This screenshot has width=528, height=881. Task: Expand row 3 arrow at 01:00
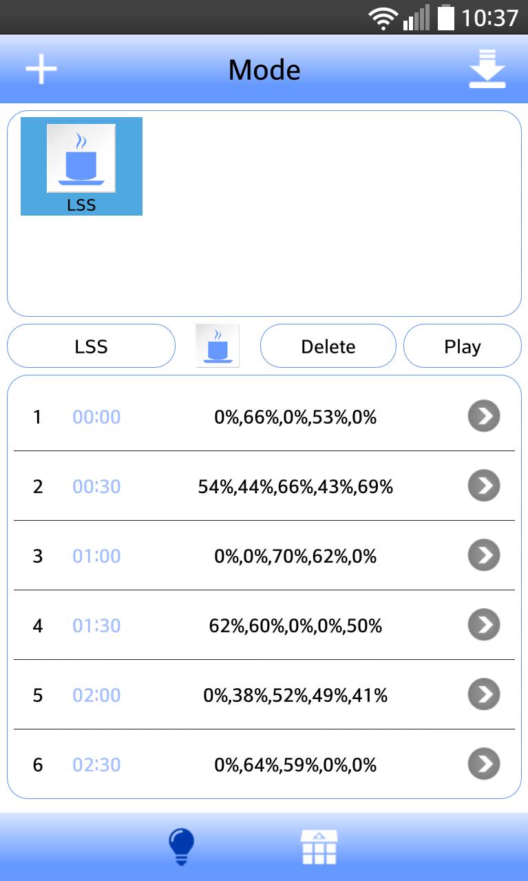point(484,555)
